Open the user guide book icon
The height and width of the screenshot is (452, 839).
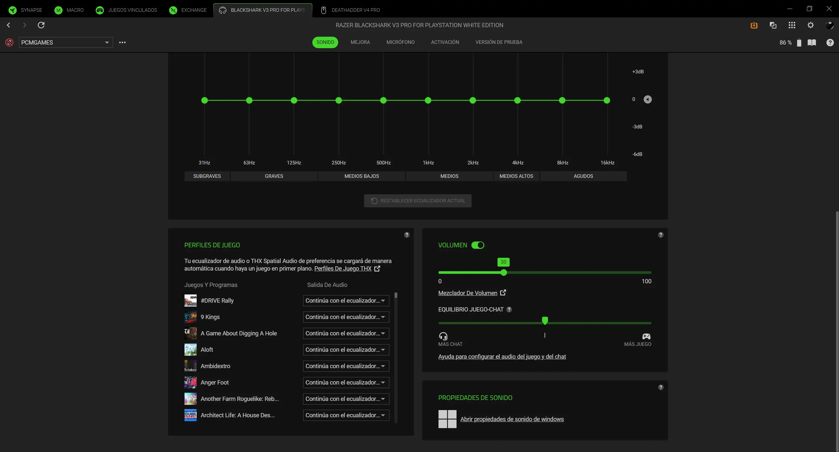click(812, 43)
